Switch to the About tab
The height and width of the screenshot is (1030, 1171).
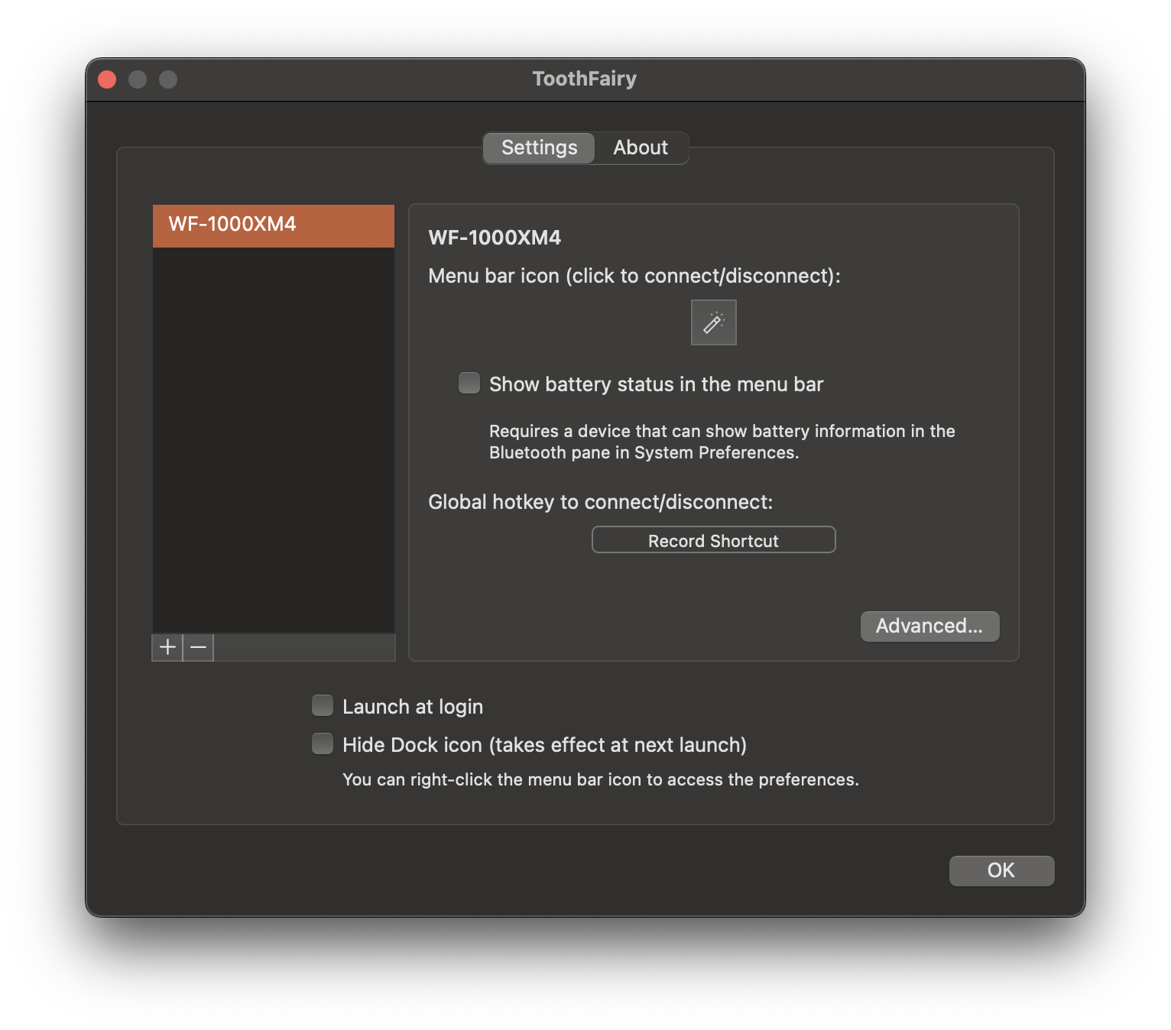pyautogui.click(x=641, y=147)
